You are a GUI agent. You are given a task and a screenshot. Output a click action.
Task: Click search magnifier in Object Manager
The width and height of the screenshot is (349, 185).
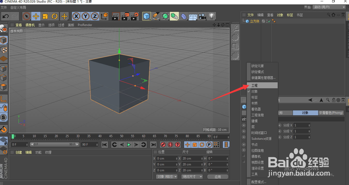click(x=329, y=15)
